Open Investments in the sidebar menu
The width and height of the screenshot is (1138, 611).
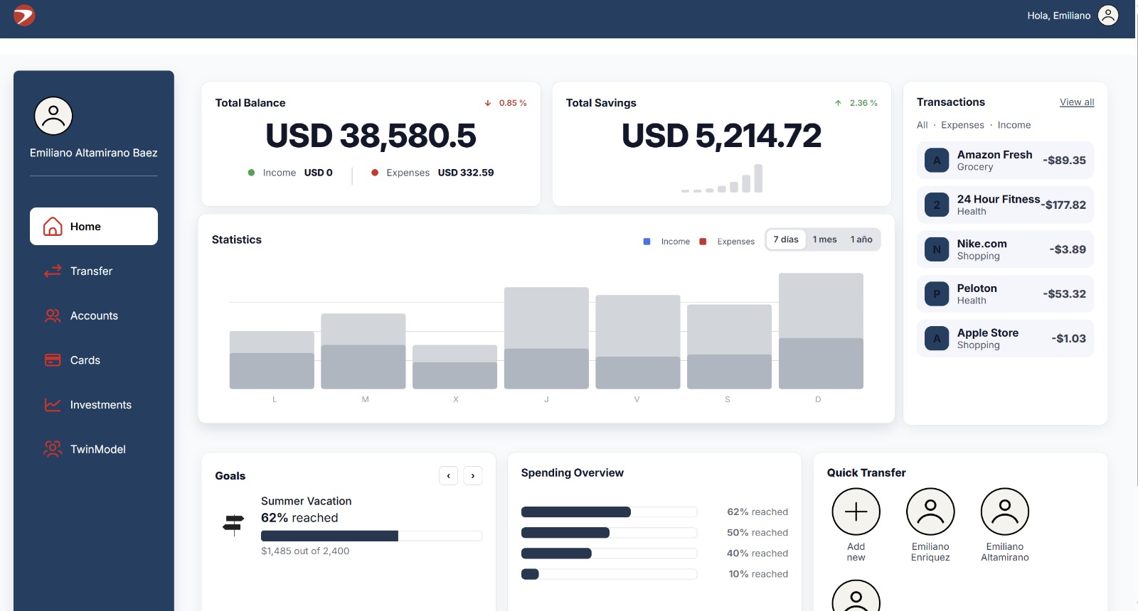(94, 404)
